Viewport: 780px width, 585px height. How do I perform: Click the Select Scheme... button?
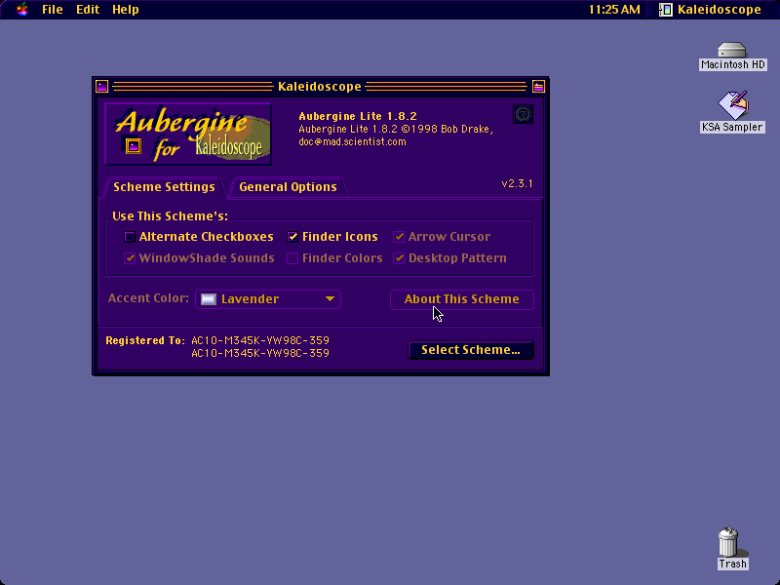(471, 350)
